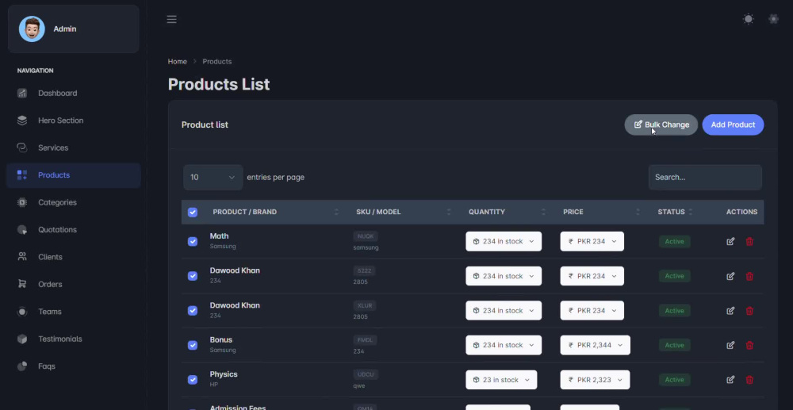Edit the Math product with the pencil icon
The width and height of the screenshot is (793, 410).
click(x=730, y=242)
